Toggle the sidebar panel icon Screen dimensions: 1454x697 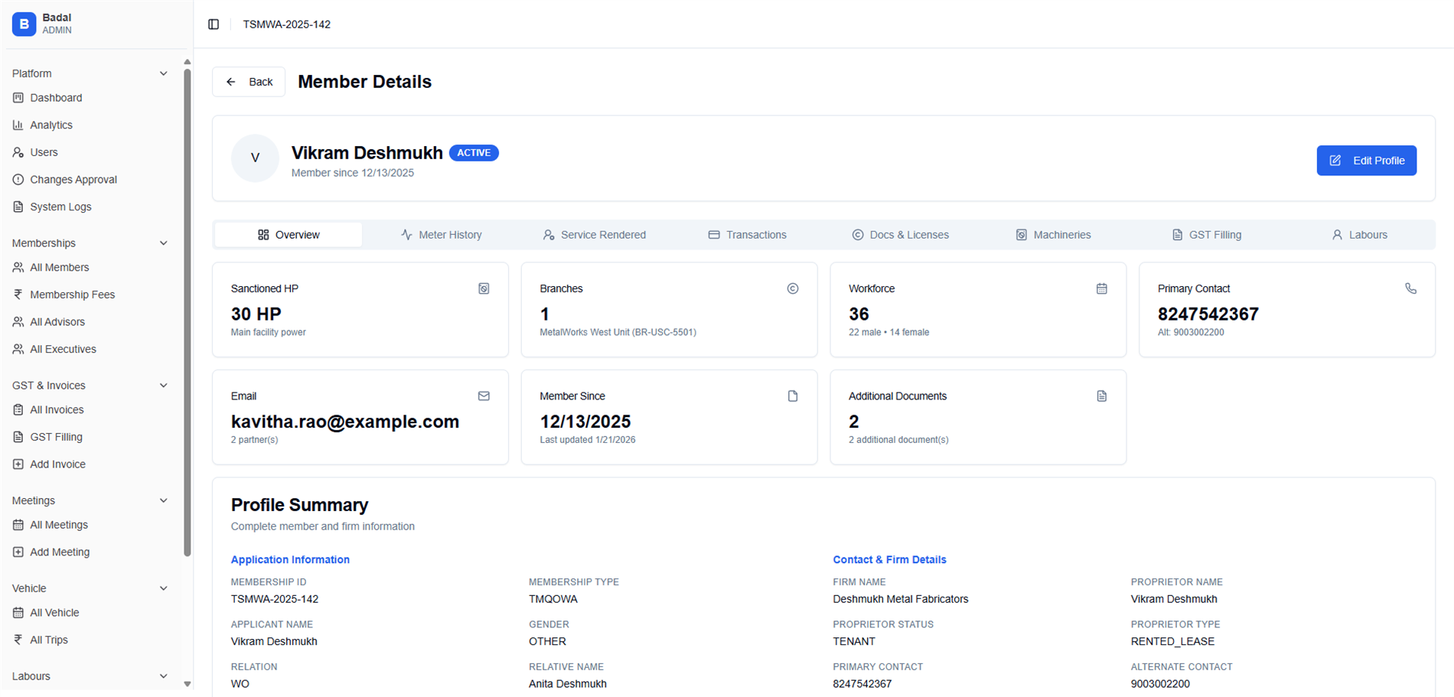[214, 24]
